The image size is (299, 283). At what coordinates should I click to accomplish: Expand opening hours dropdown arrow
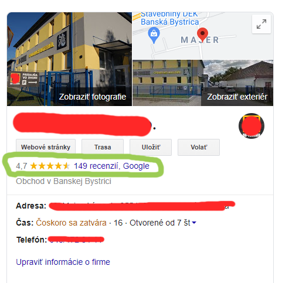(194, 223)
